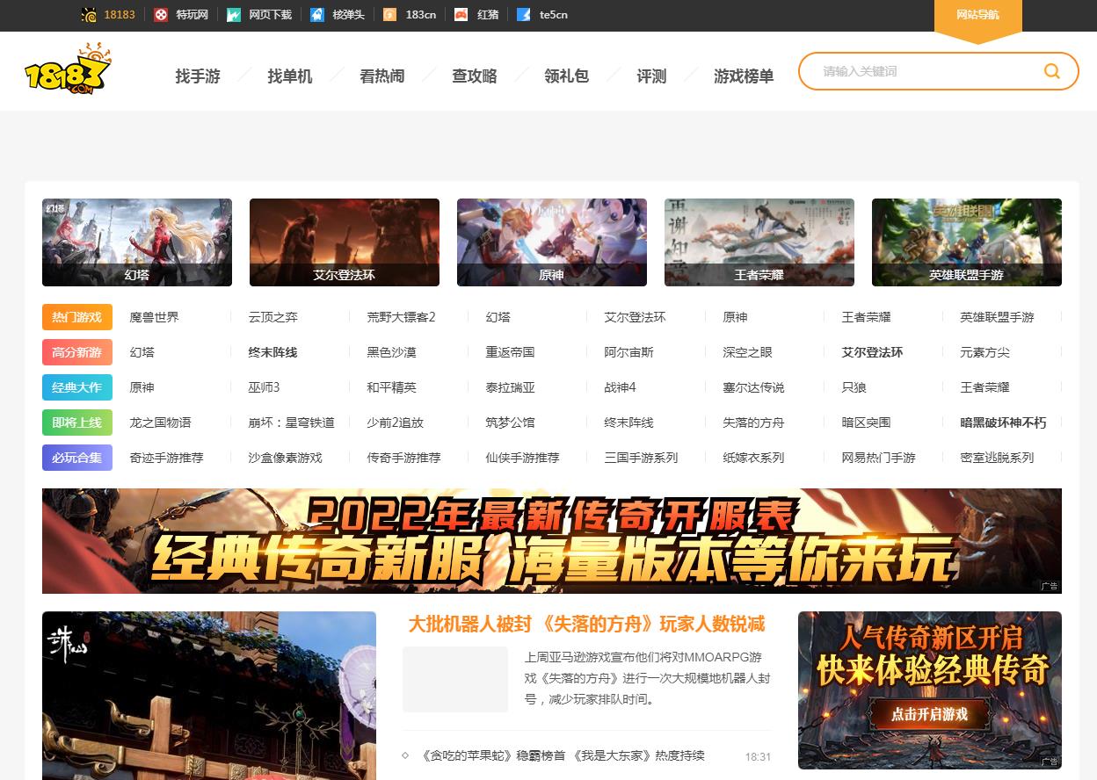
Task: Click the te5cn blue icon
Action: [524, 15]
